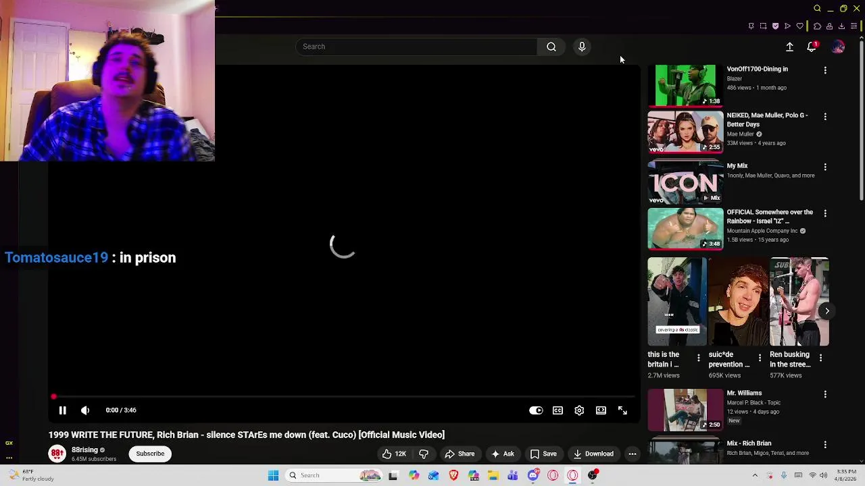Screen dimensions: 865x486
Task: Like the video (12K)
Action: point(394,454)
